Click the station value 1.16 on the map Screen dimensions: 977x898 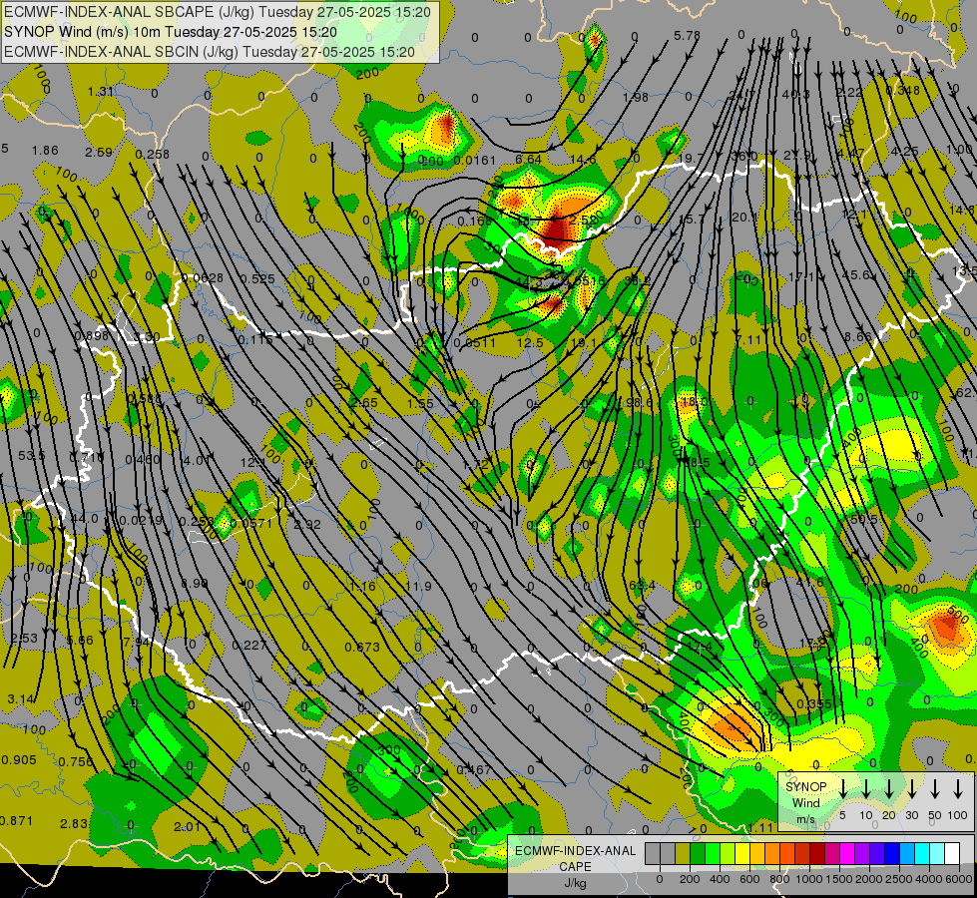coord(362,587)
